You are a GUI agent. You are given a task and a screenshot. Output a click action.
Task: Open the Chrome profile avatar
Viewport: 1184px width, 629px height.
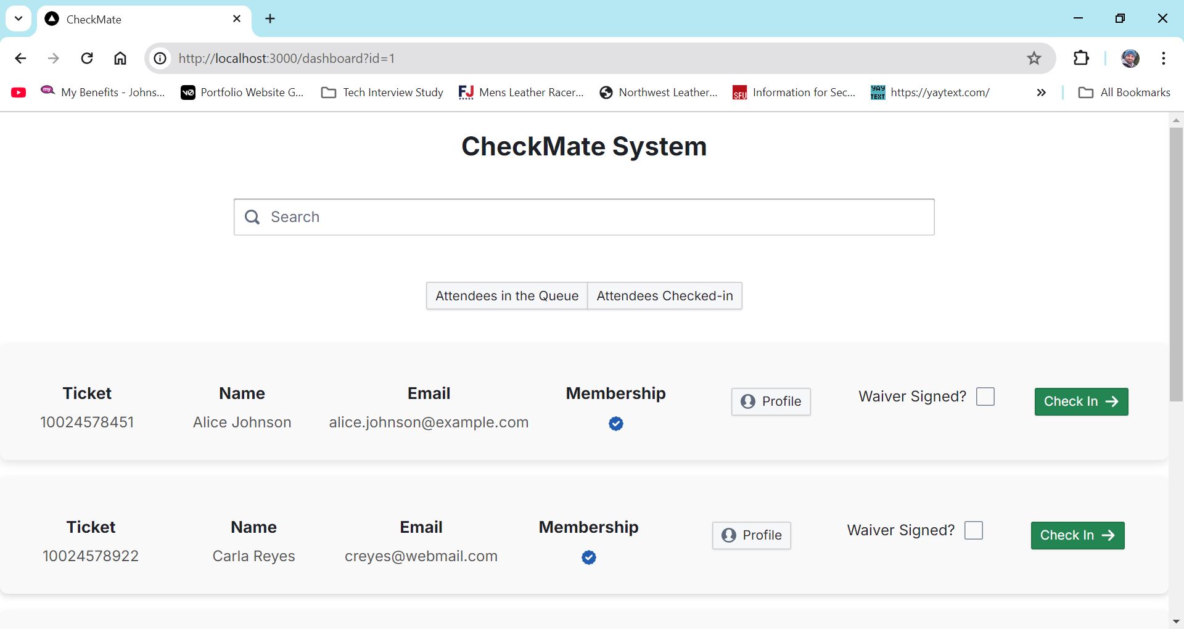(x=1130, y=58)
